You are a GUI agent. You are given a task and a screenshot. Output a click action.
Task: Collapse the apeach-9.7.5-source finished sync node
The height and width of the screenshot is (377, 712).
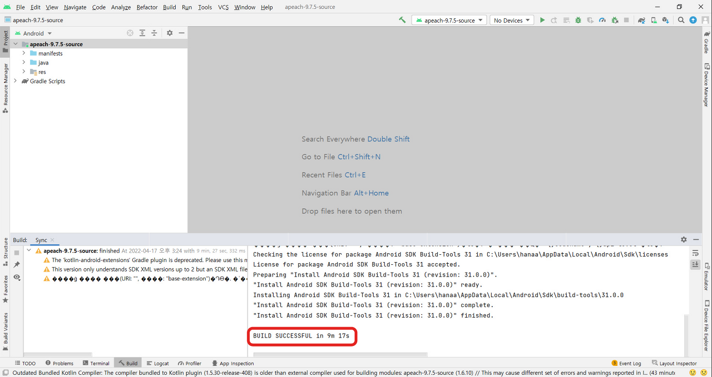(29, 250)
